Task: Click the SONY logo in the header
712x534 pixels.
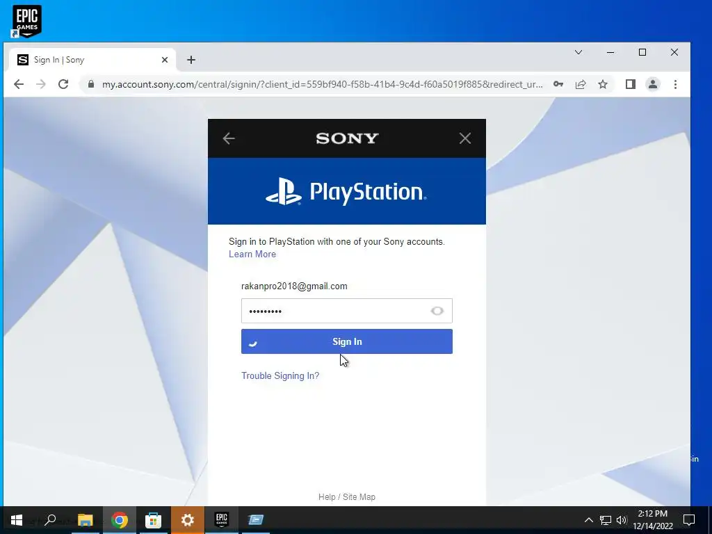Action: [347, 138]
